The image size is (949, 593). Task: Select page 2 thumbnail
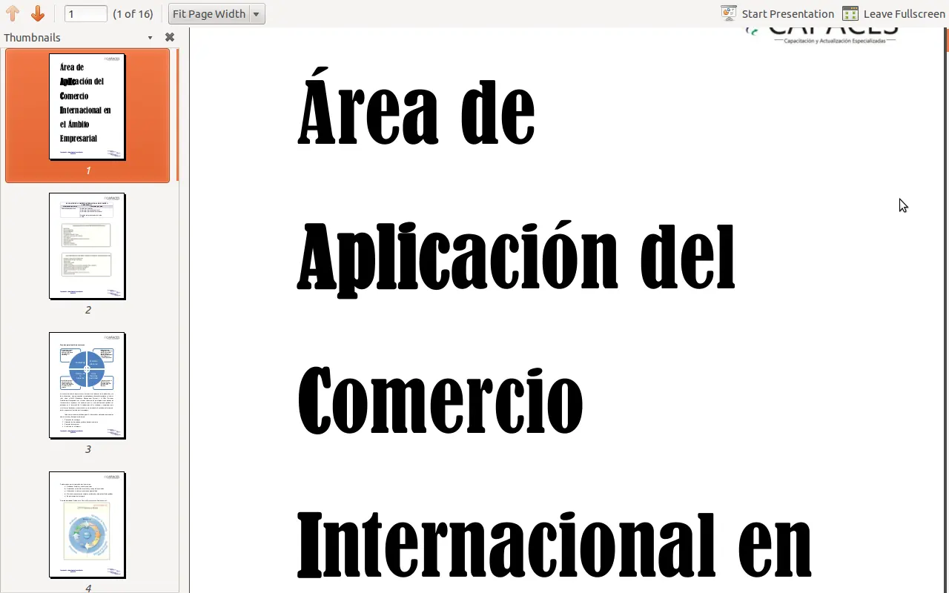(x=87, y=246)
